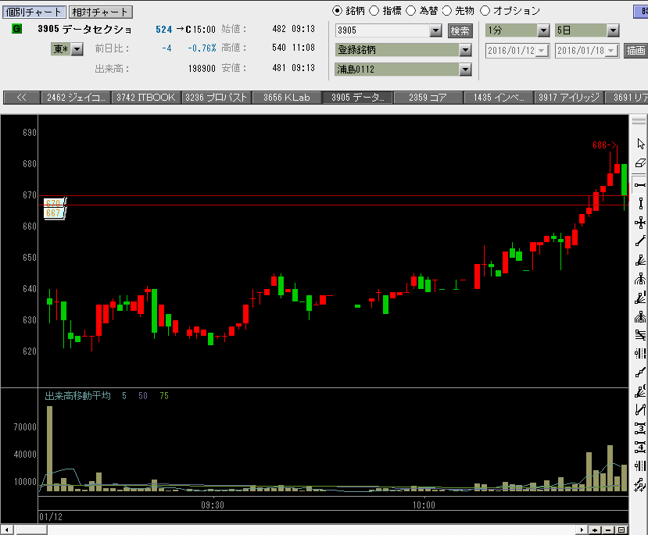Image resolution: width=648 pixels, height=535 pixels.
Task: Choose the horizontal line drawing tool
Action: (640, 184)
